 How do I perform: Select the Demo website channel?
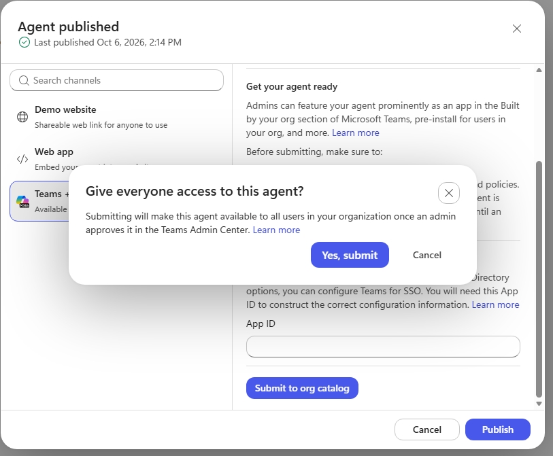coord(116,117)
